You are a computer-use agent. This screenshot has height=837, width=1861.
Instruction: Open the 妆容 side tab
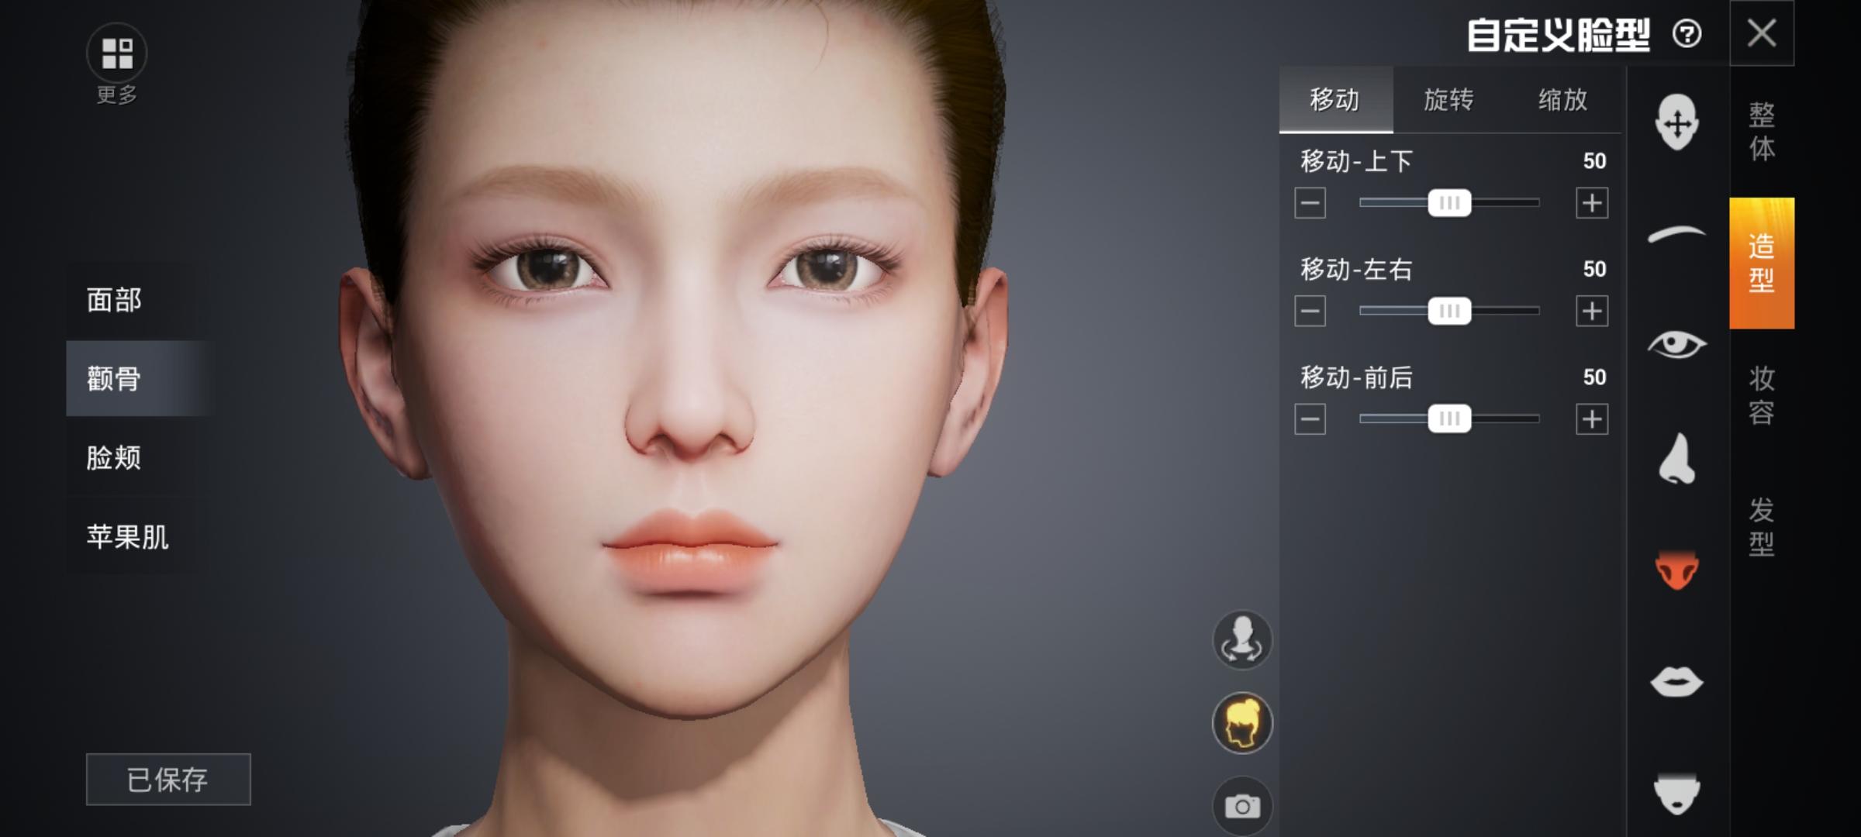[x=1762, y=394]
